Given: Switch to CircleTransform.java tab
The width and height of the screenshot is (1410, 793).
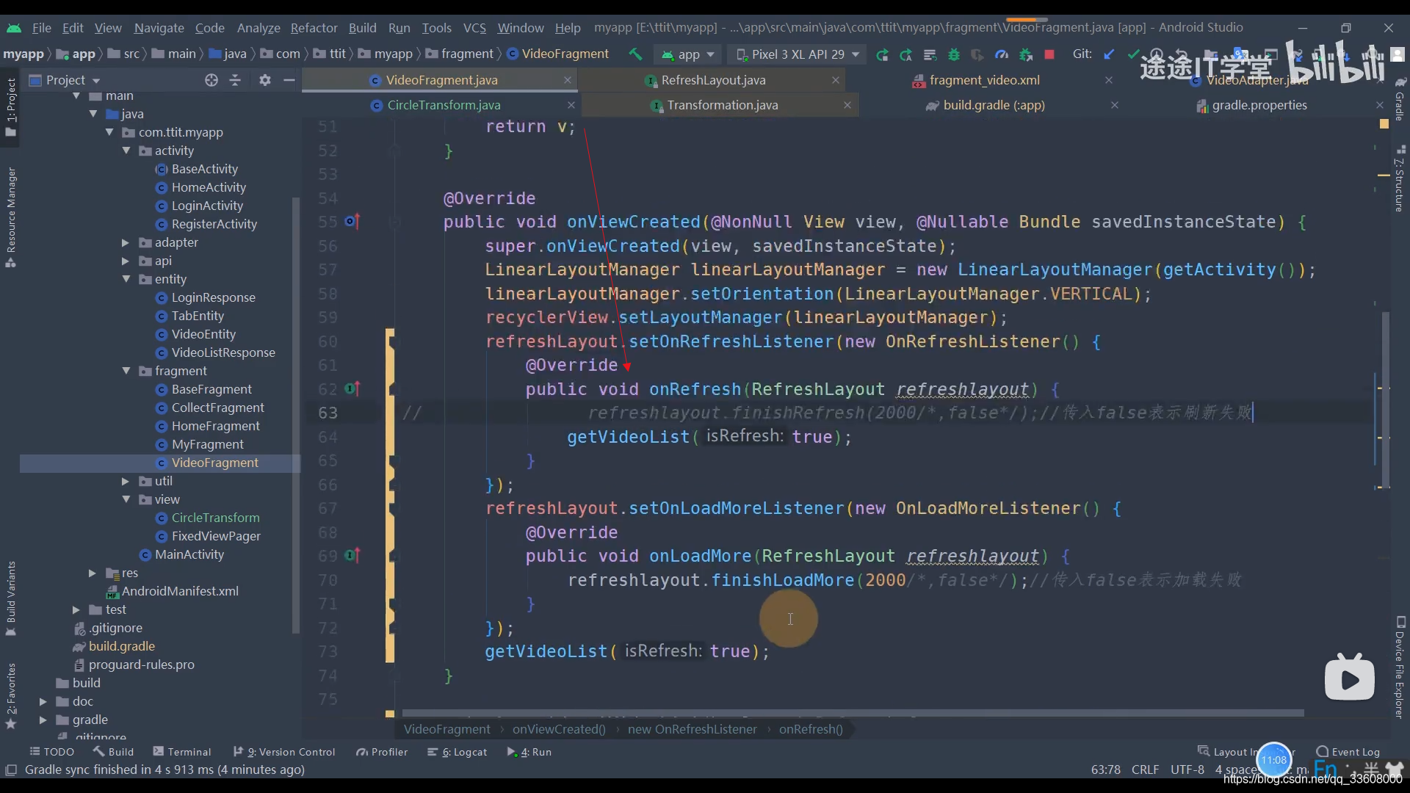Looking at the screenshot, I should (x=444, y=105).
